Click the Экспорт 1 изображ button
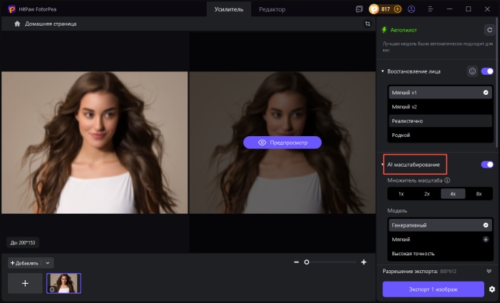500x303 pixels. 433,289
